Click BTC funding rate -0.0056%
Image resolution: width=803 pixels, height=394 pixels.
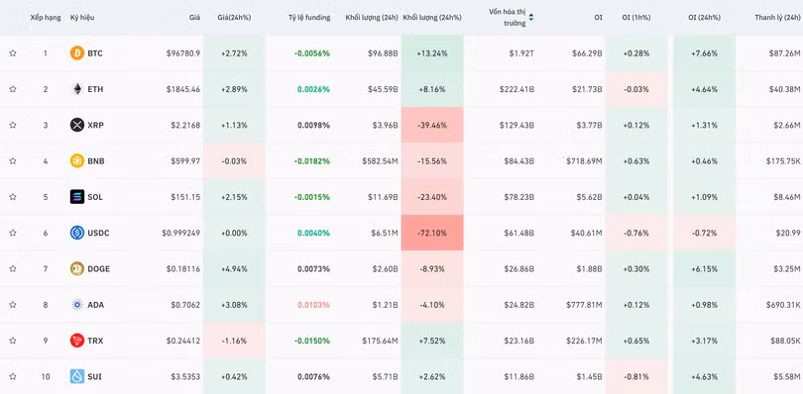click(x=312, y=53)
